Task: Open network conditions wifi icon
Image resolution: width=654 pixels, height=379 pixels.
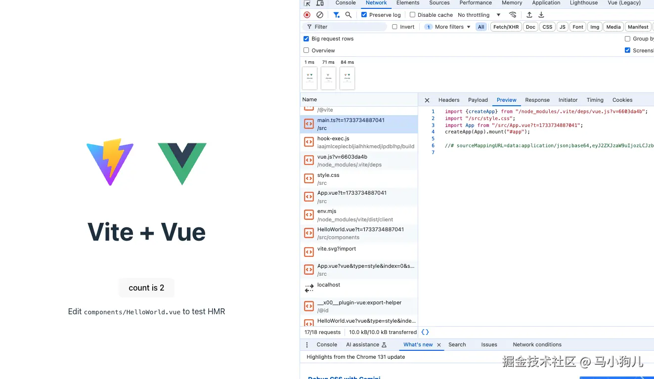Action: click(513, 15)
